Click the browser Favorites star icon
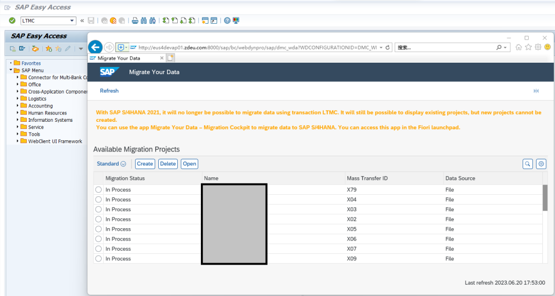The width and height of the screenshot is (555, 296). (x=528, y=47)
